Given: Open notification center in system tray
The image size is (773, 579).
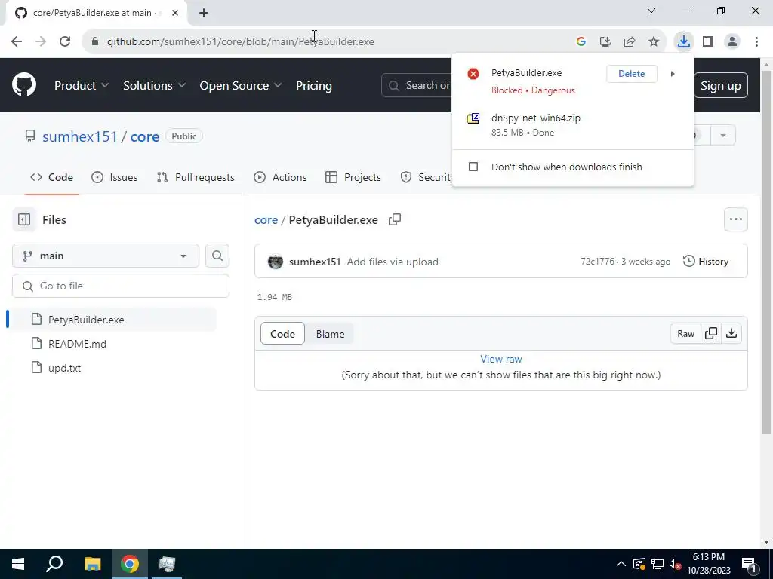Looking at the screenshot, I should (749, 564).
